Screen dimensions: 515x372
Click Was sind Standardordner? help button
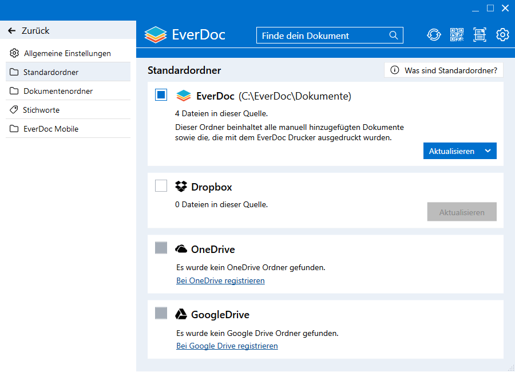(443, 70)
